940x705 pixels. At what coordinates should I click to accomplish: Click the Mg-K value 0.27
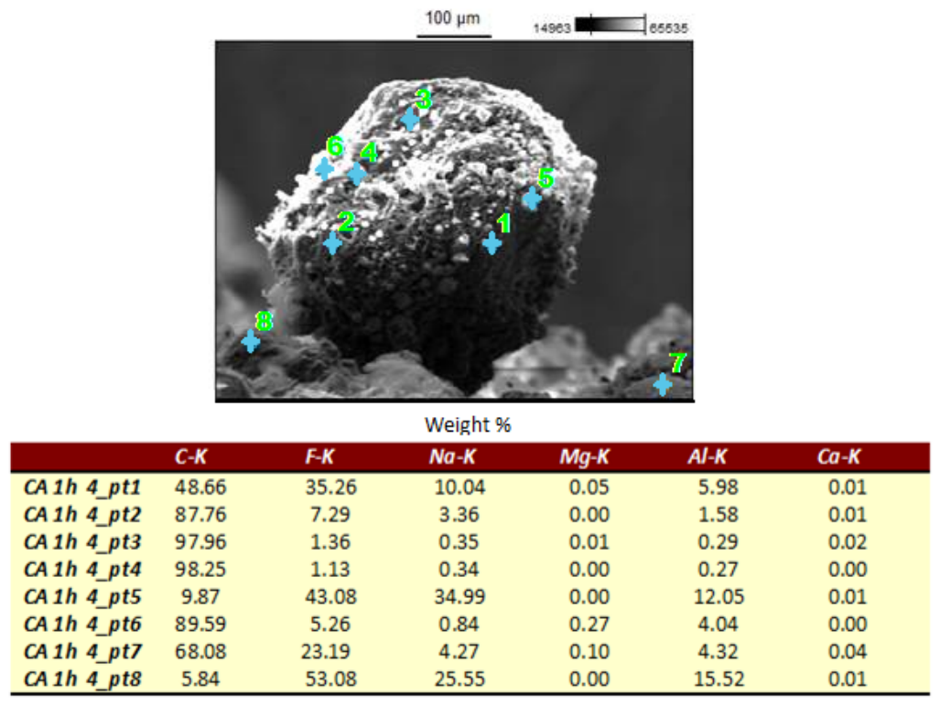(x=589, y=625)
